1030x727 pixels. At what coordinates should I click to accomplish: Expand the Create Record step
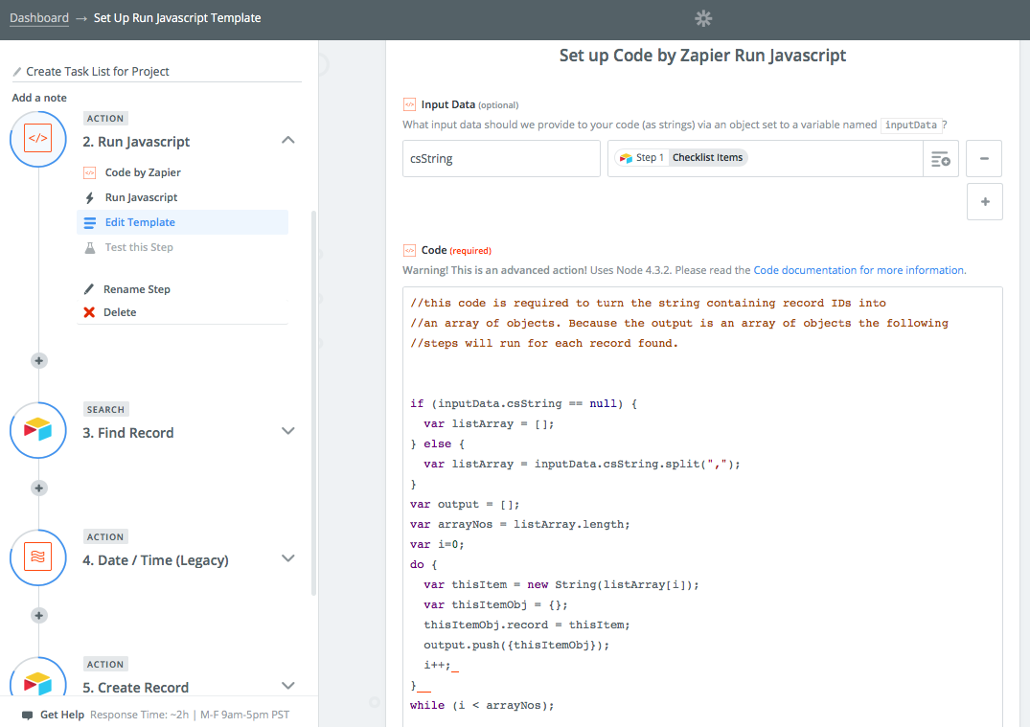(x=287, y=686)
